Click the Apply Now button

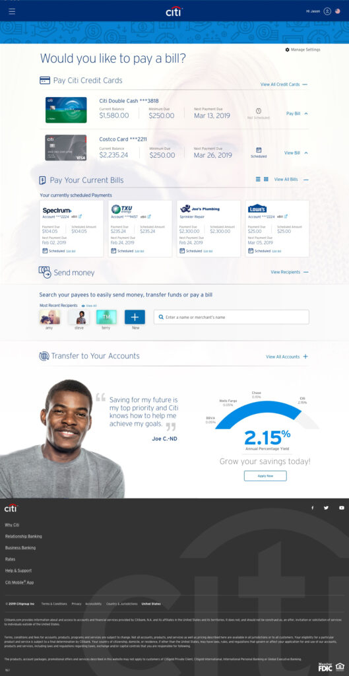(x=265, y=476)
